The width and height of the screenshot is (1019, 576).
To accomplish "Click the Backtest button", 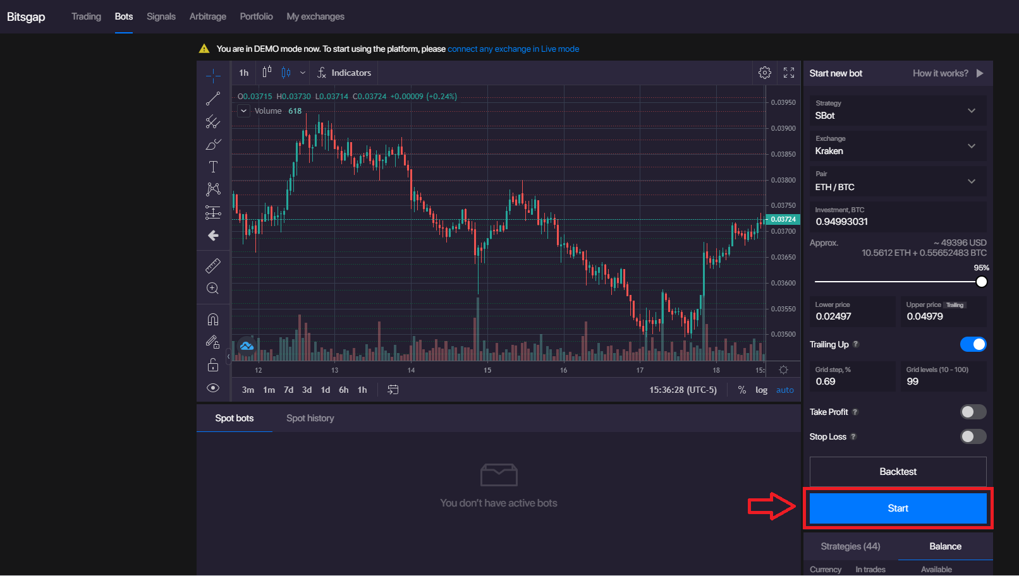I will (898, 472).
